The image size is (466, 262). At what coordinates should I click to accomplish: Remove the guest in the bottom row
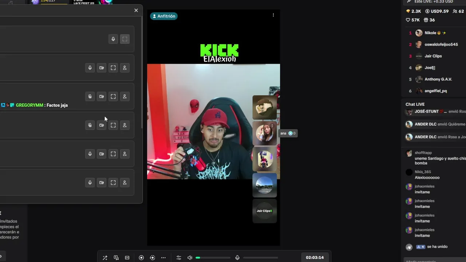coord(125,183)
